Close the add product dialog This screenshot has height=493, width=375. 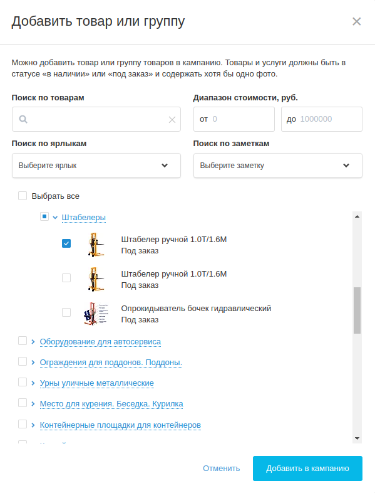(356, 21)
